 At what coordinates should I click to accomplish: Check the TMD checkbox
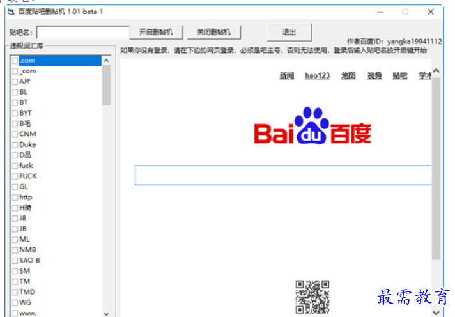pyautogui.click(x=15, y=292)
